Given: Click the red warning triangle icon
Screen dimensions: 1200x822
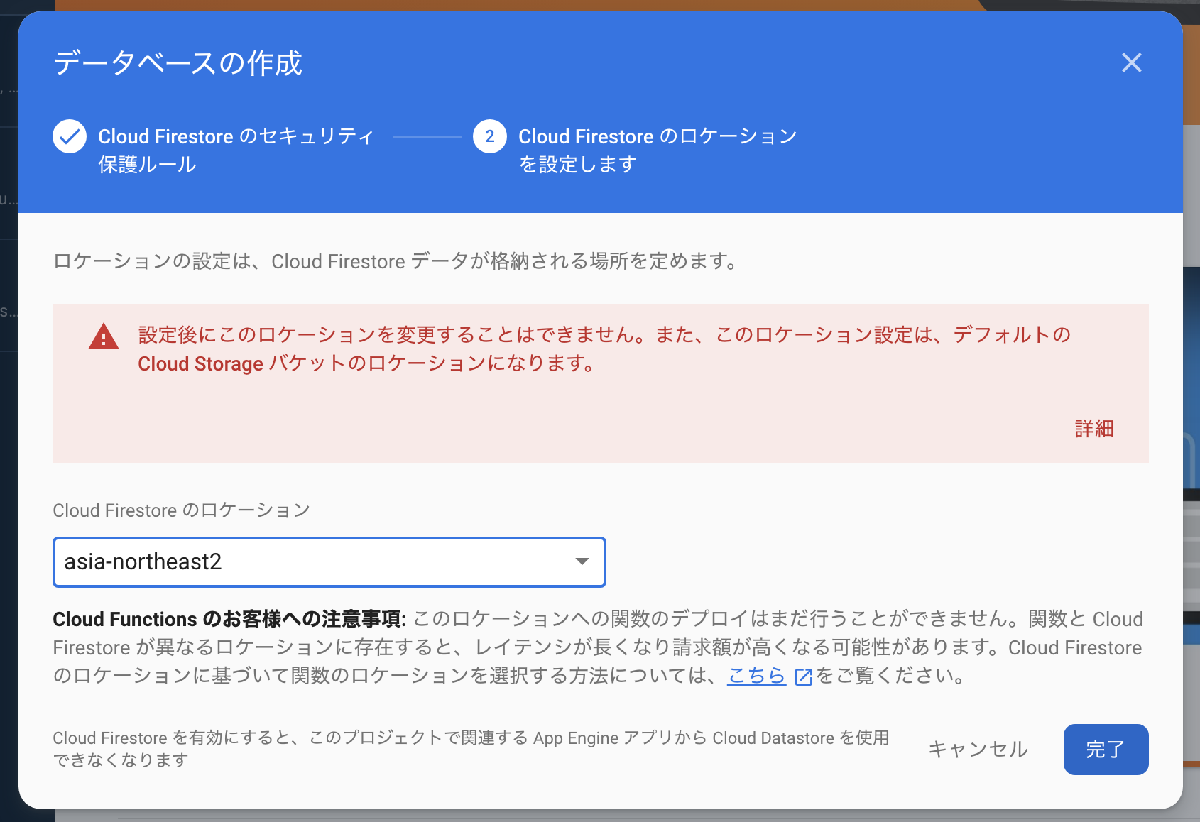Looking at the screenshot, I should tap(104, 336).
